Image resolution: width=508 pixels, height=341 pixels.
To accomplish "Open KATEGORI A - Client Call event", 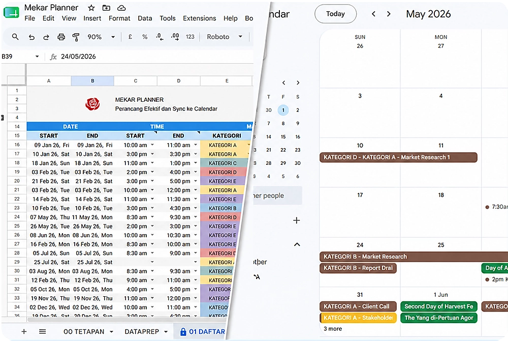I will 358,306.
